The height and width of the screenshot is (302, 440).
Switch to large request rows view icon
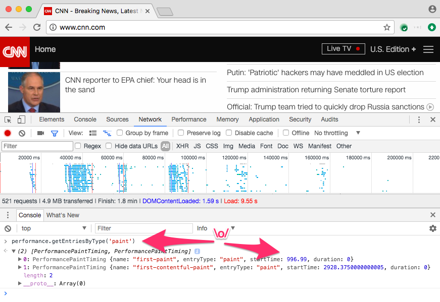[x=93, y=133]
